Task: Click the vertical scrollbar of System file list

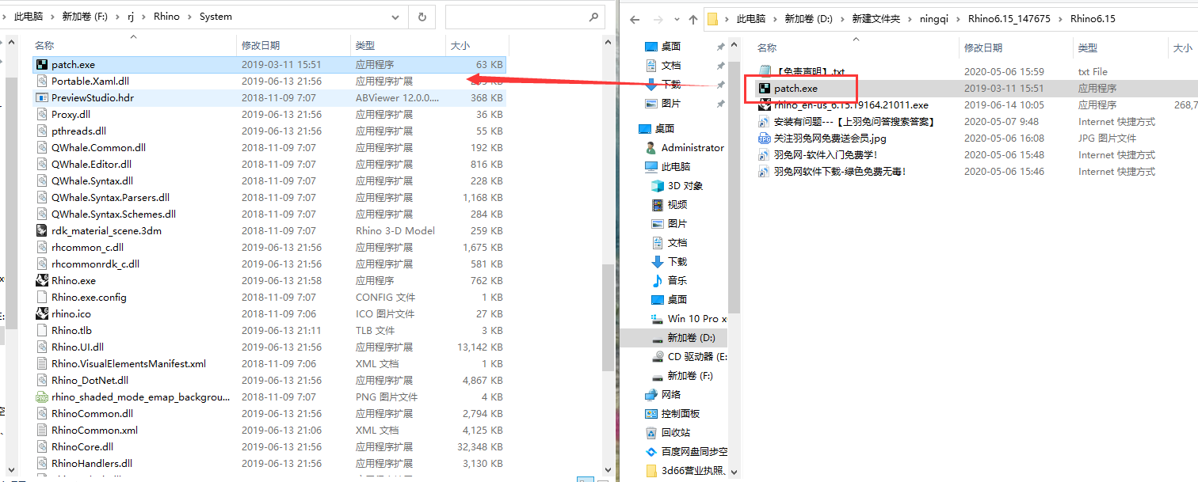Action: pos(607,317)
